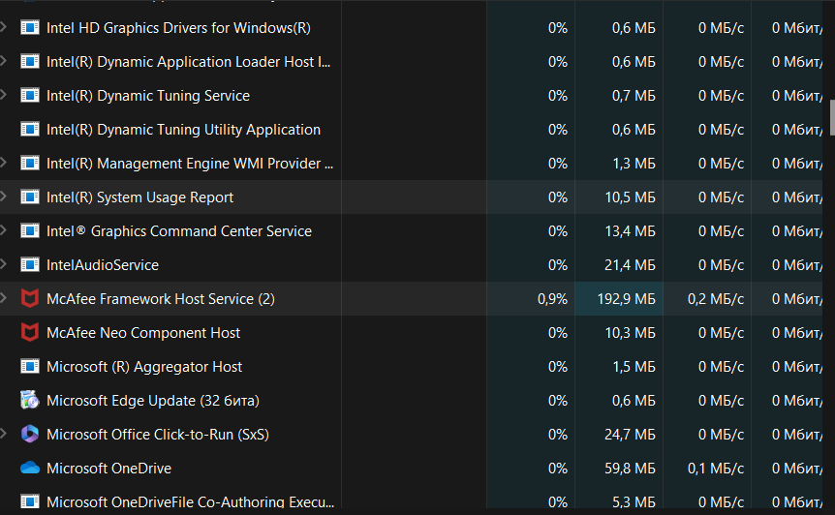
Task: Click the IntelAudioService process icon
Action: tap(30, 265)
